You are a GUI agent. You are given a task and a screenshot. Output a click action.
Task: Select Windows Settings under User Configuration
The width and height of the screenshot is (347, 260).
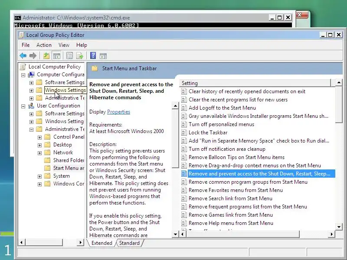click(64, 121)
